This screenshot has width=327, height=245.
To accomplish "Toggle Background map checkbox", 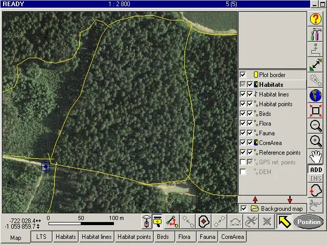I will pyautogui.click(x=244, y=208).
